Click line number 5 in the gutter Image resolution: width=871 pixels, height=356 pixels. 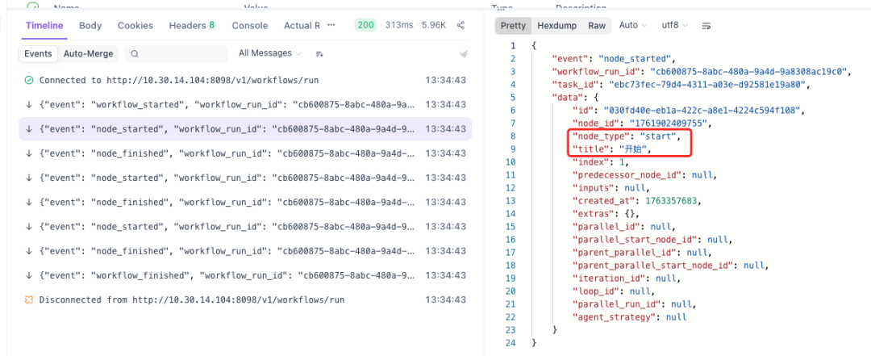point(512,97)
